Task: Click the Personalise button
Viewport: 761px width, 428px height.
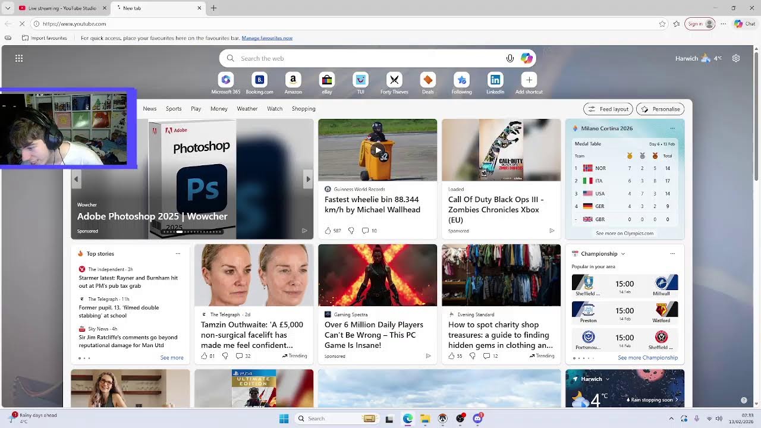Action: click(661, 109)
